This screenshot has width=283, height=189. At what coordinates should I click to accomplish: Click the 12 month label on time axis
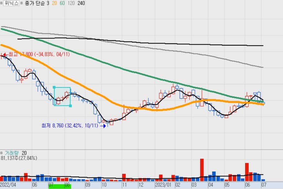pyautogui.click(x=141, y=185)
